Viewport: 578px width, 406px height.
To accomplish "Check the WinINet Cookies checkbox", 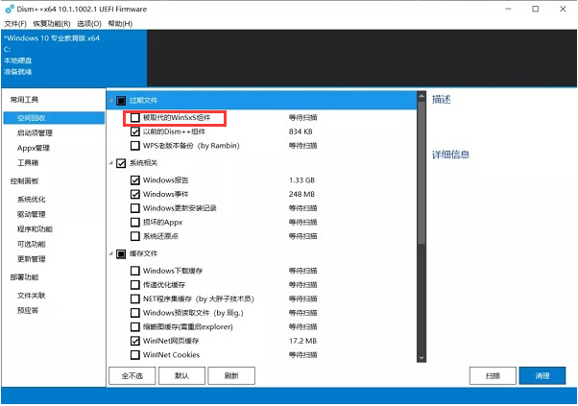I will pyautogui.click(x=135, y=355).
